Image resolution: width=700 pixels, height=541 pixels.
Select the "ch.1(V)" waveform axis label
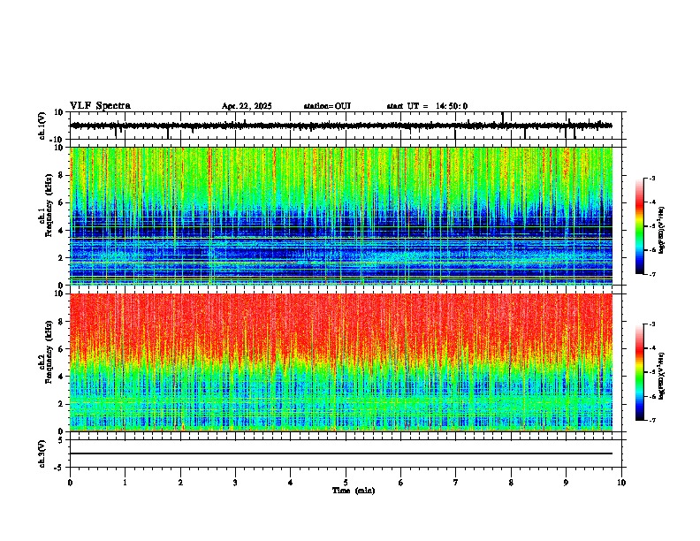[x=42, y=126]
